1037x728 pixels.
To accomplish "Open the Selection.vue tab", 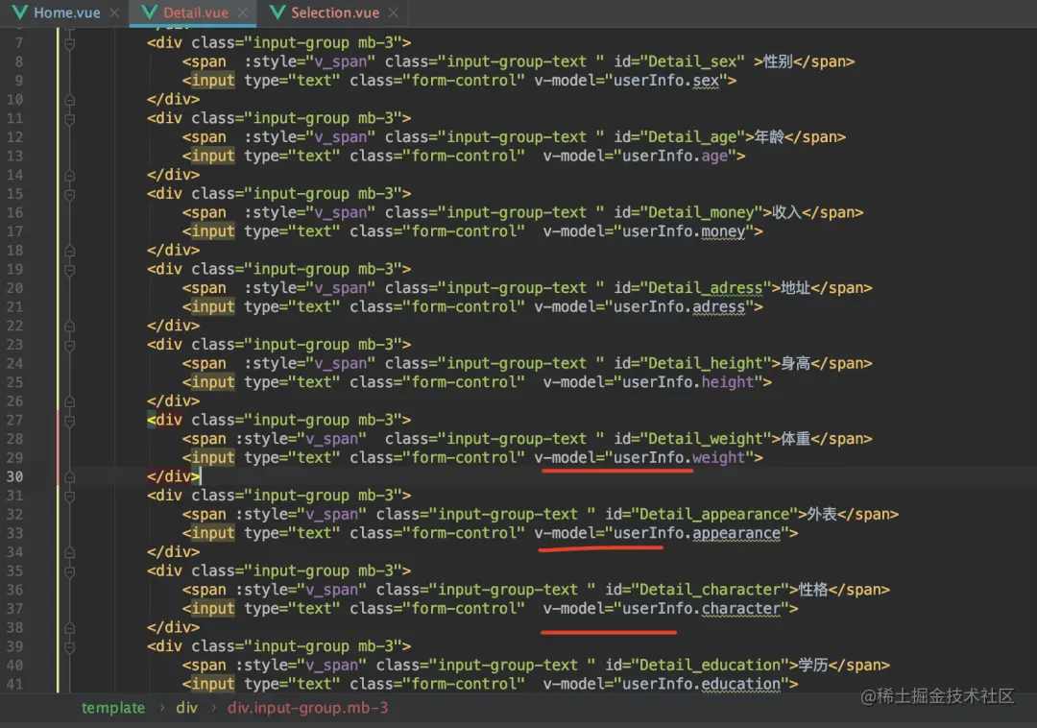I will tap(335, 12).
